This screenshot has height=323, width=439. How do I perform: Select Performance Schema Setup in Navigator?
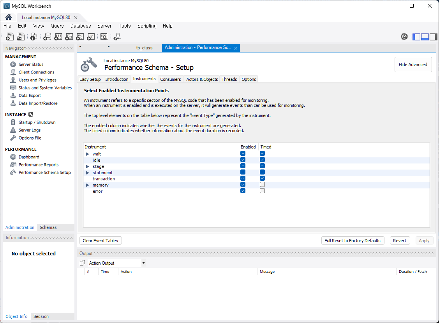click(x=44, y=173)
